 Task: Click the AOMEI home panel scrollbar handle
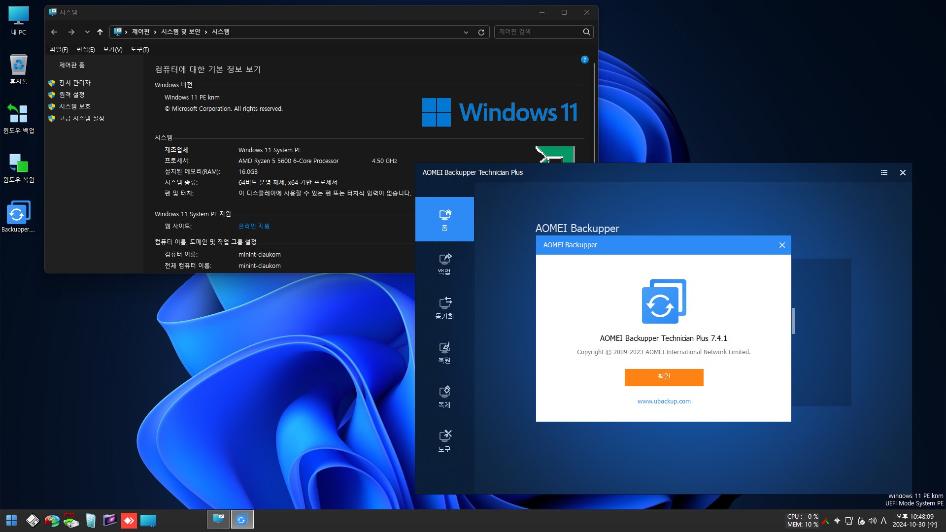(793, 321)
